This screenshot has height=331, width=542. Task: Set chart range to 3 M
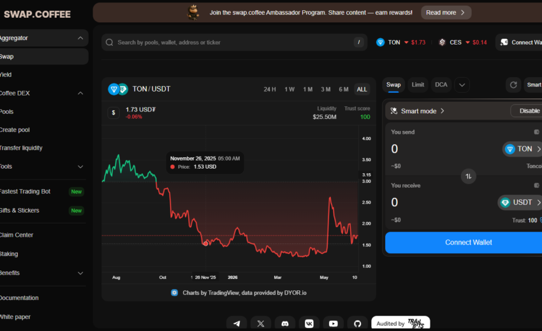tap(326, 89)
